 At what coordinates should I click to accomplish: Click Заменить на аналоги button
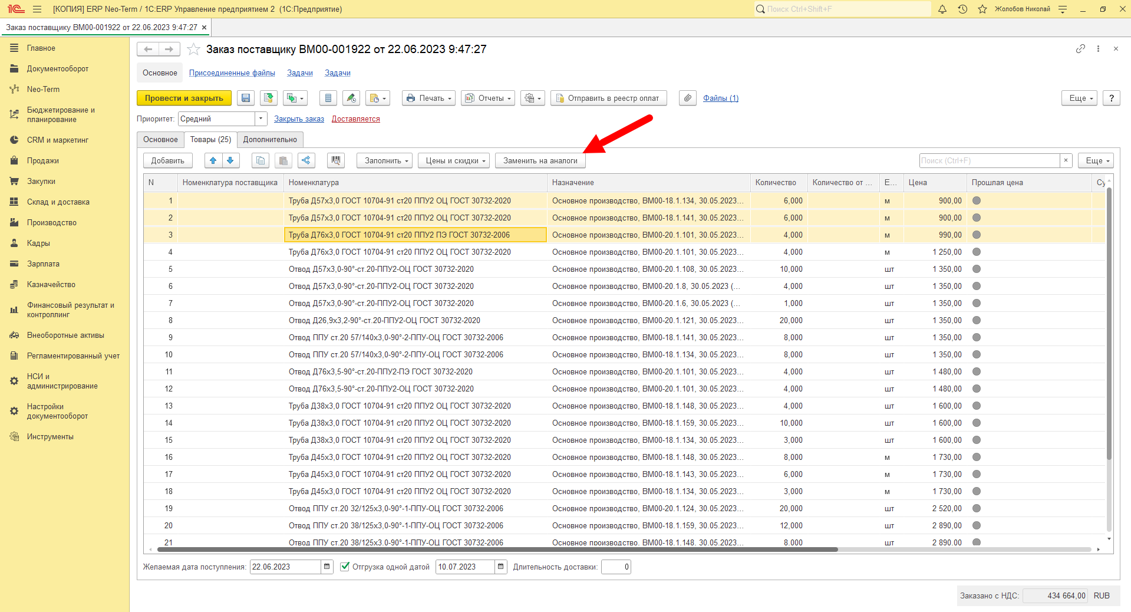(540, 160)
